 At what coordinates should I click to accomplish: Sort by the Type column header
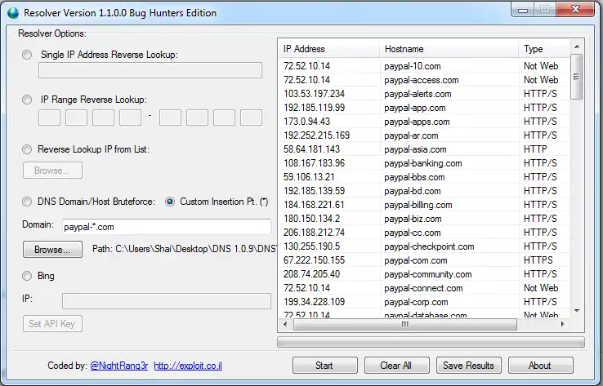point(544,49)
